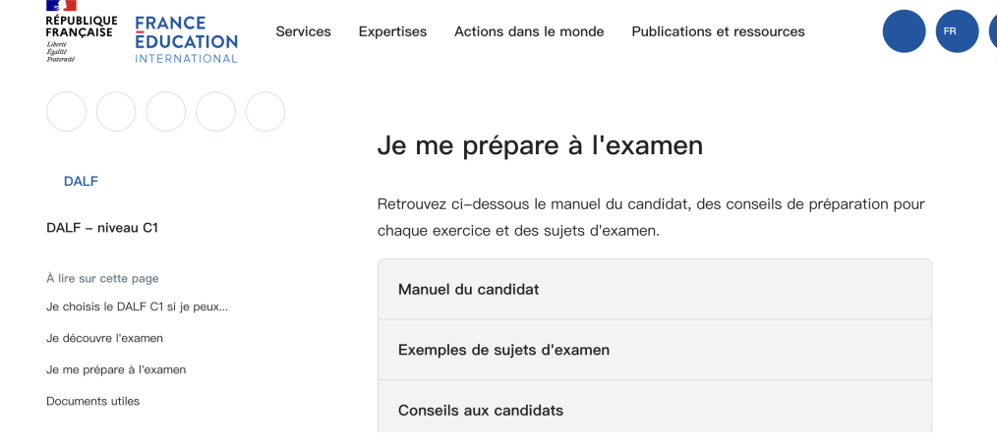This screenshot has height=448, width=997.
Task: Go to the DALF breadcrumb link
Action: [x=81, y=182]
